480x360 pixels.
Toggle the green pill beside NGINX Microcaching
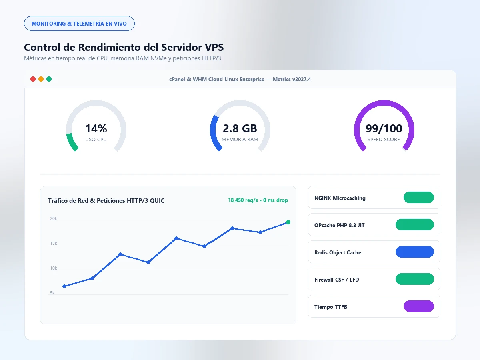point(419,198)
